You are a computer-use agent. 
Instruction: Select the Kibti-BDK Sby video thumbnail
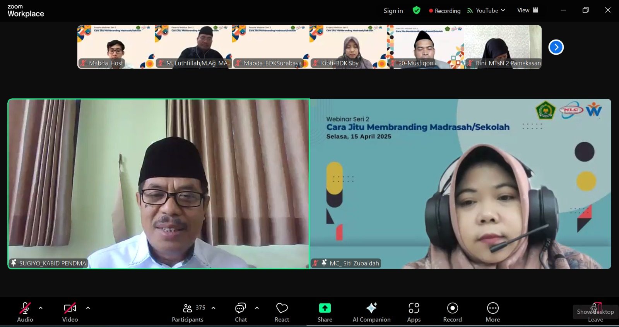348,47
